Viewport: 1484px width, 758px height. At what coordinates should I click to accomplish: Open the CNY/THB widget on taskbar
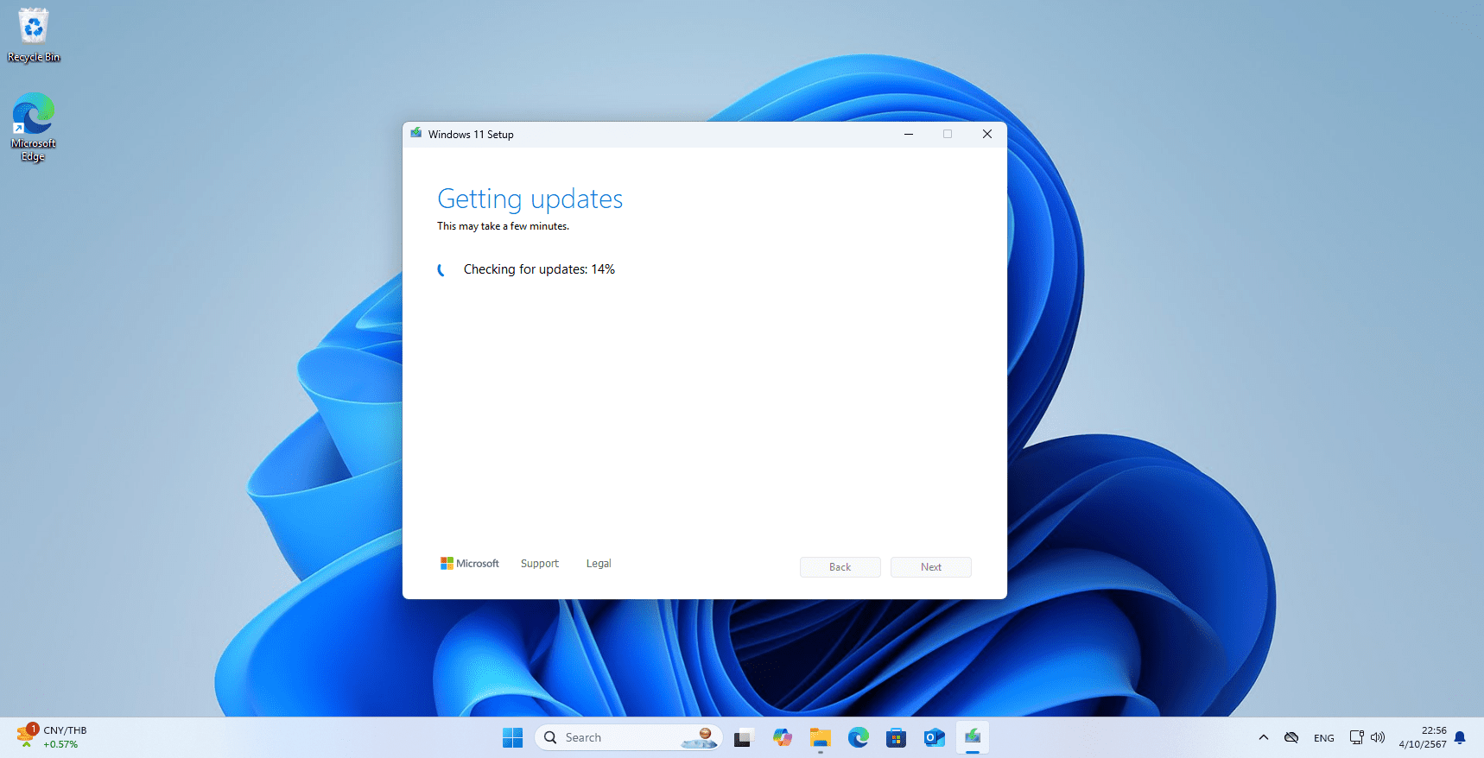click(52, 737)
